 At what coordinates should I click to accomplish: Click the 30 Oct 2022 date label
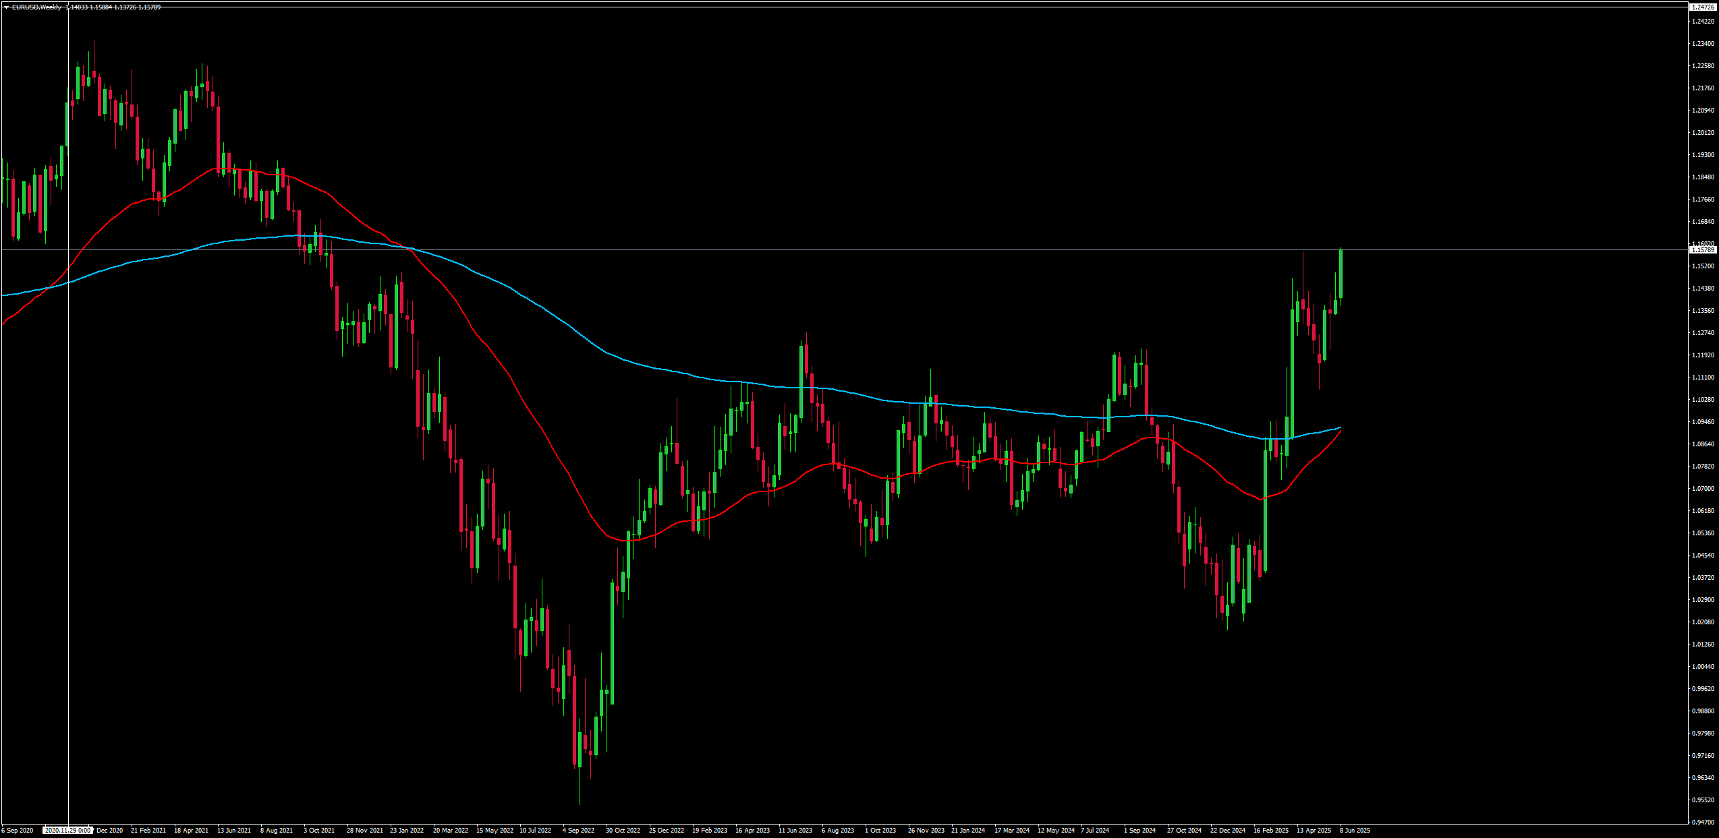pyautogui.click(x=623, y=831)
